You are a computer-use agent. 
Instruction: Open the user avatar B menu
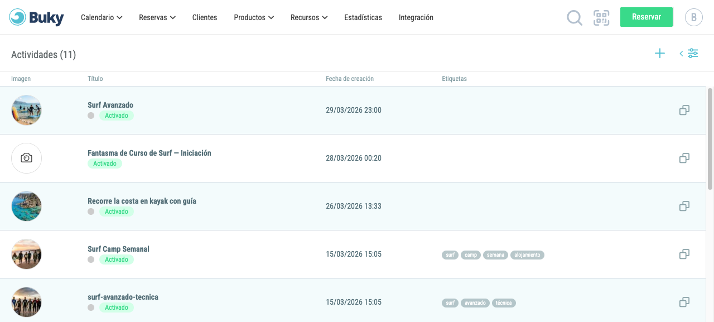(x=694, y=17)
